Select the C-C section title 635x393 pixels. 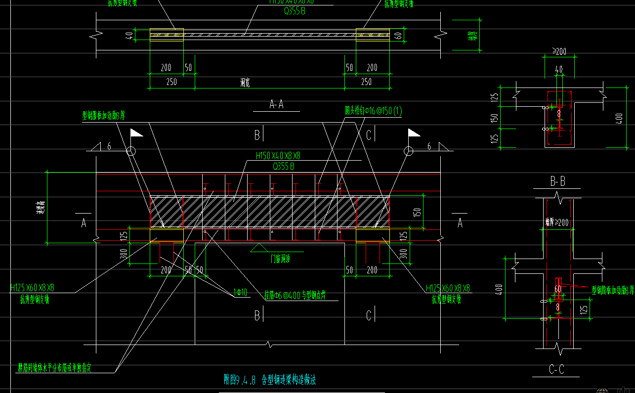(557, 369)
